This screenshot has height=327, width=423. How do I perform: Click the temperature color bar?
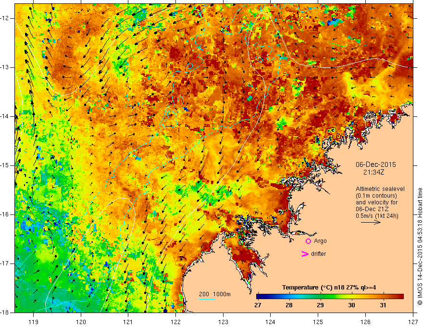click(x=330, y=296)
